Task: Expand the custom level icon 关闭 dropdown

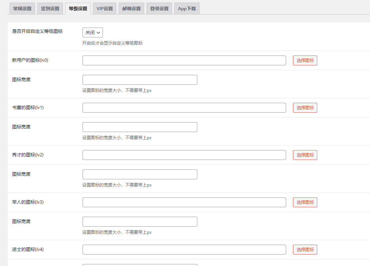Action: pyautogui.click(x=93, y=33)
